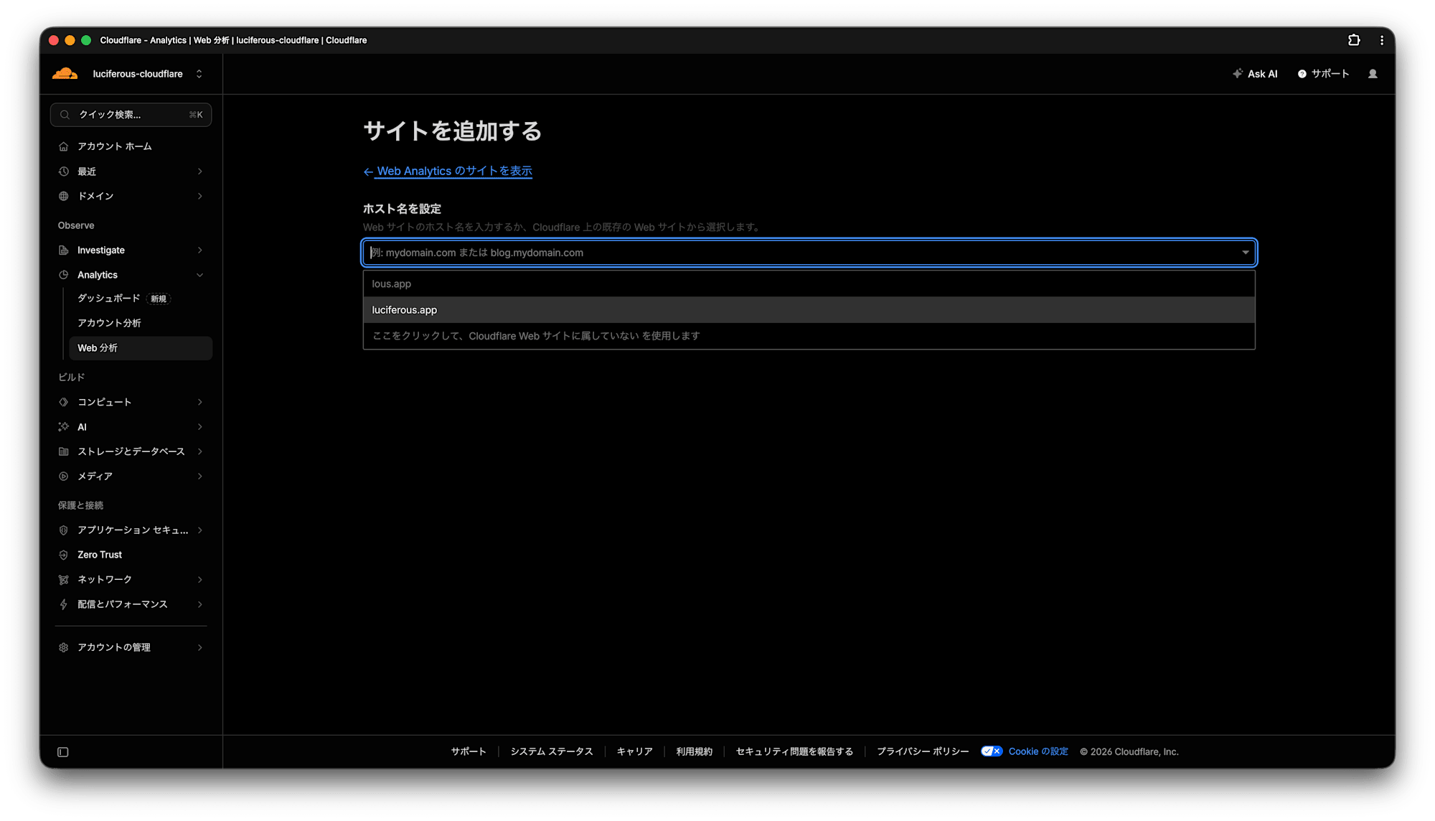Select Web 分析 in the sidebar
This screenshot has width=1435, height=821.
click(x=141, y=348)
